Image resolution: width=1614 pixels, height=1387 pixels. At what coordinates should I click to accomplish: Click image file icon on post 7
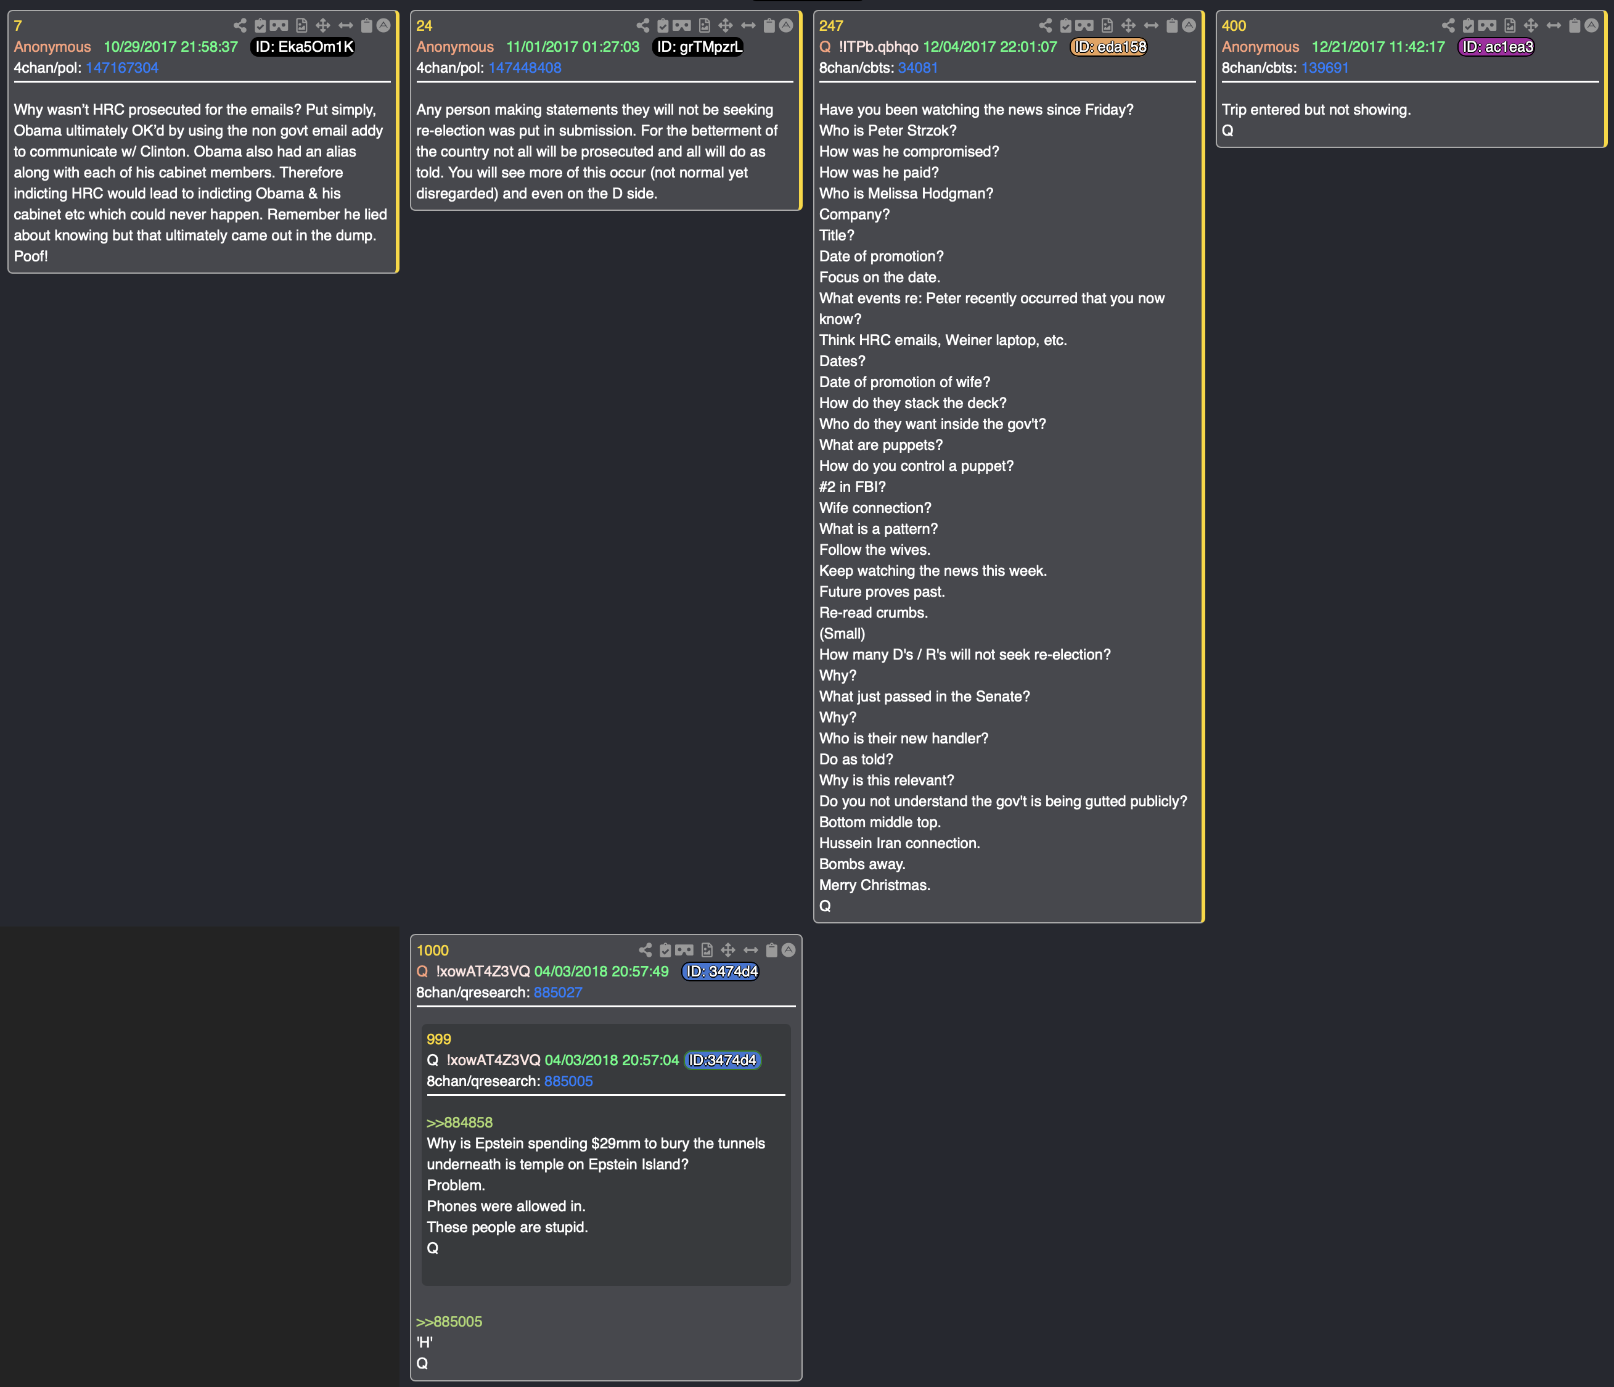(x=301, y=26)
